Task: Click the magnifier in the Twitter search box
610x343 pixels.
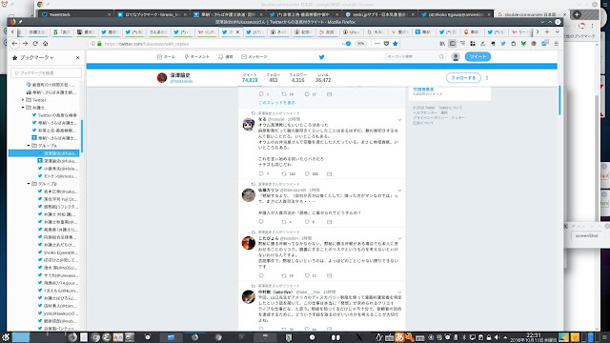Action: coord(441,57)
